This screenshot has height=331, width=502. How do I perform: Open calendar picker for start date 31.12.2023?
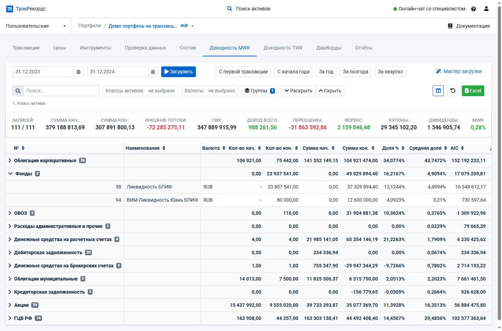coord(78,72)
